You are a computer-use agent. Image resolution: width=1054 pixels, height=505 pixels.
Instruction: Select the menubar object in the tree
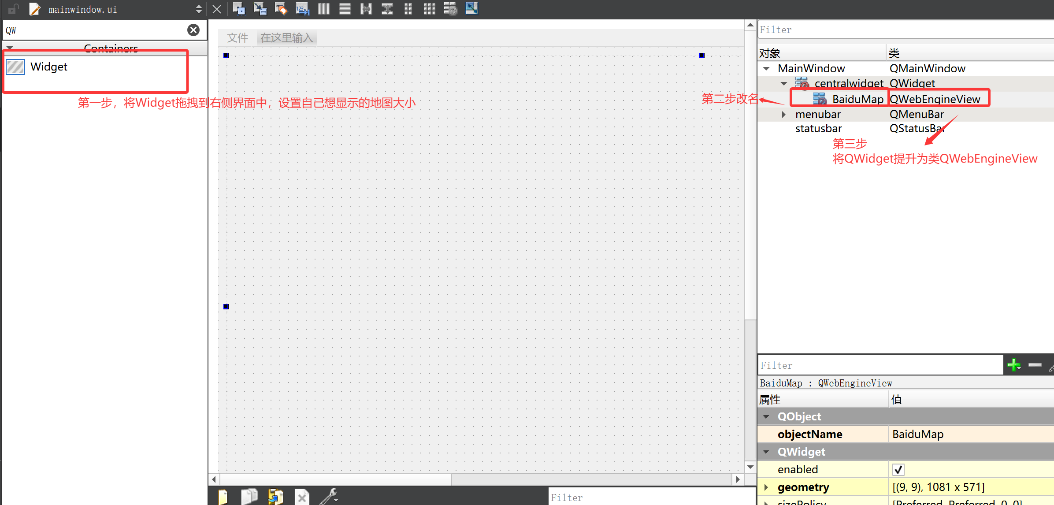pos(818,115)
